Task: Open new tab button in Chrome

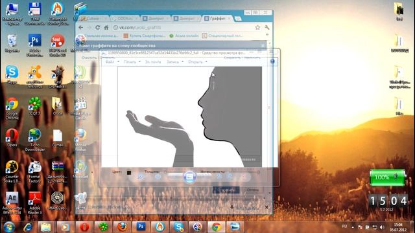Action: coord(238,19)
